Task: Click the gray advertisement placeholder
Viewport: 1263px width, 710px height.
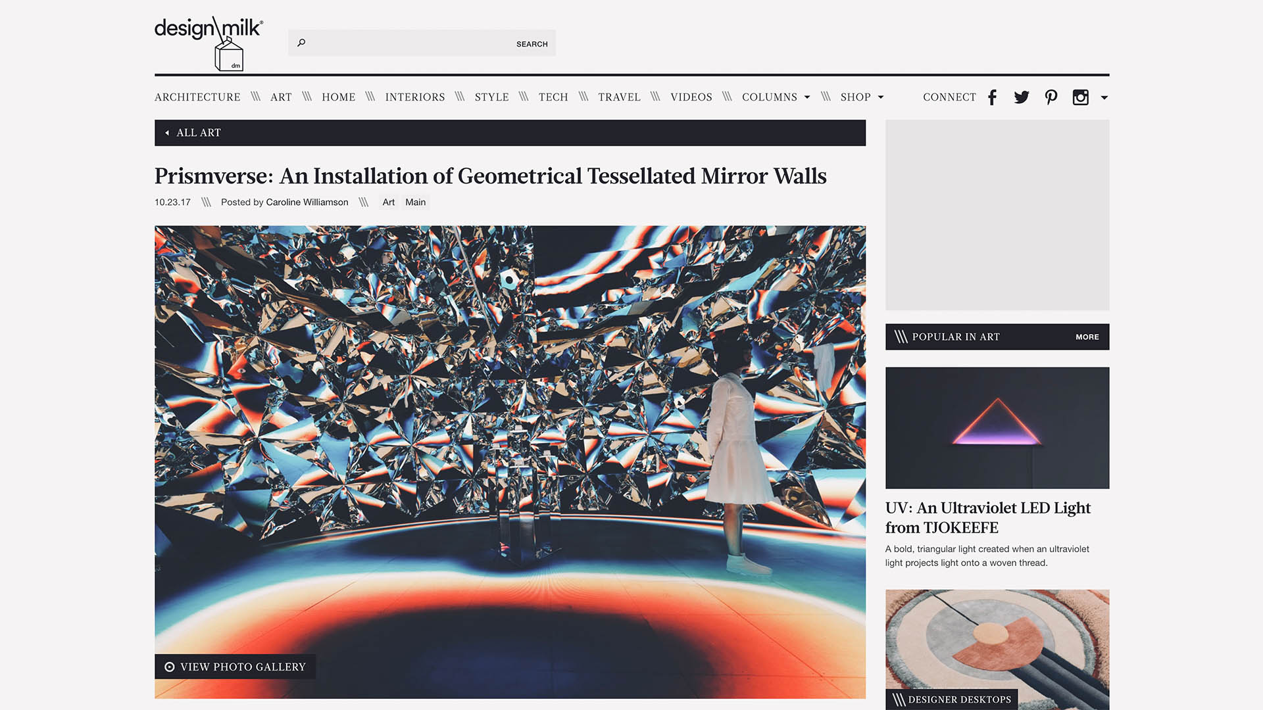Action: pos(997,215)
